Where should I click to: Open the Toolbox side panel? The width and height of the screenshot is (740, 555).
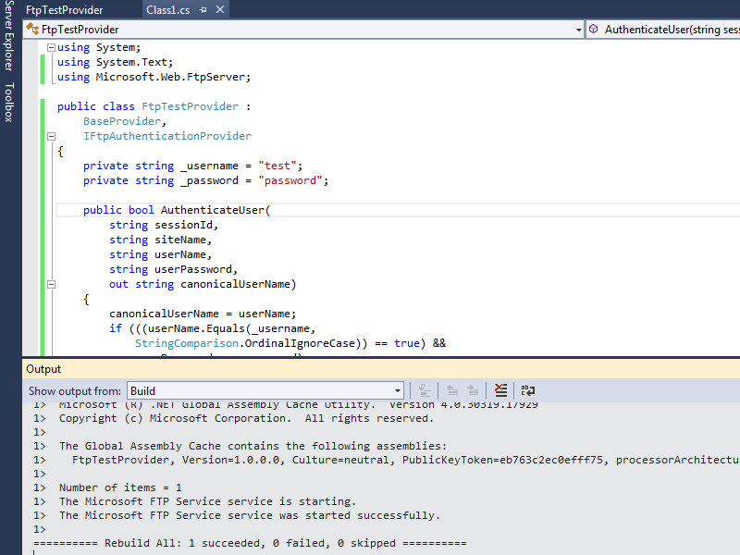tap(8, 102)
